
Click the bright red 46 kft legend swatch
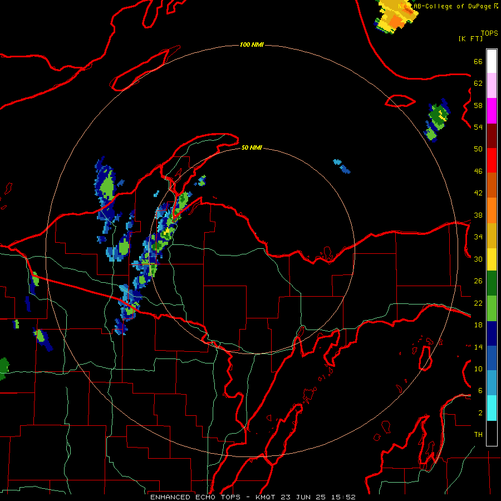tap(492, 160)
